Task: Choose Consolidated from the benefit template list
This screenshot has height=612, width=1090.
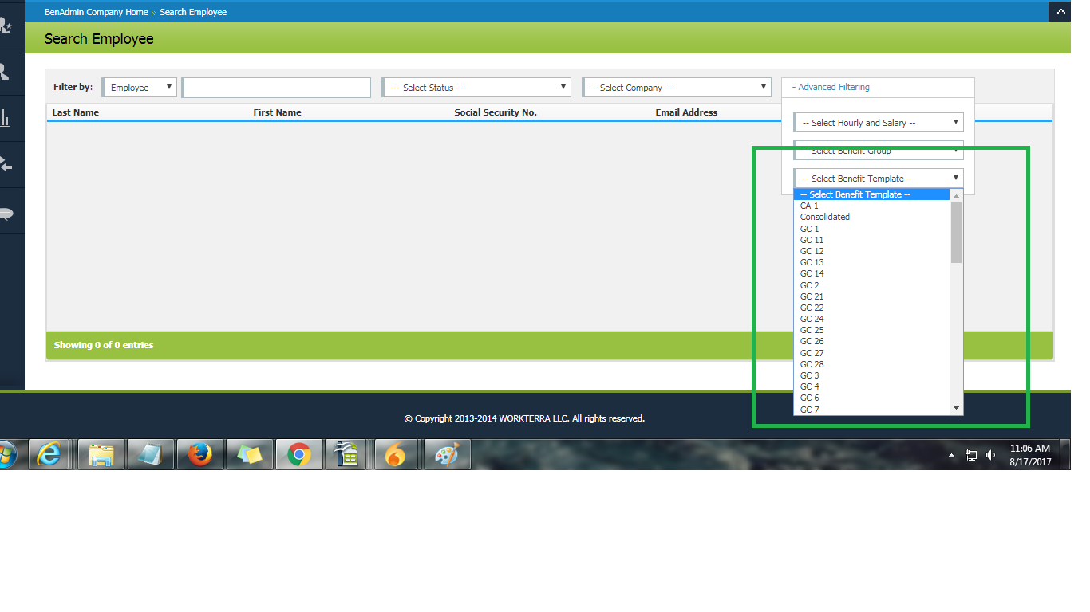Action: point(825,217)
